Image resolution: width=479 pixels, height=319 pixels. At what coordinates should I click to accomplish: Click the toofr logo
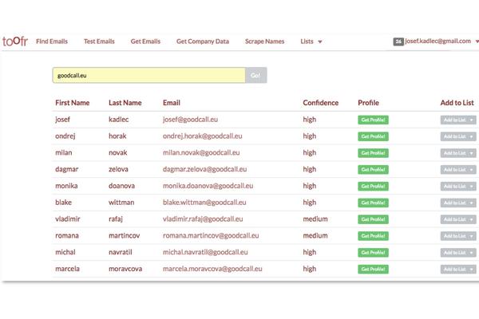coord(15,41)
